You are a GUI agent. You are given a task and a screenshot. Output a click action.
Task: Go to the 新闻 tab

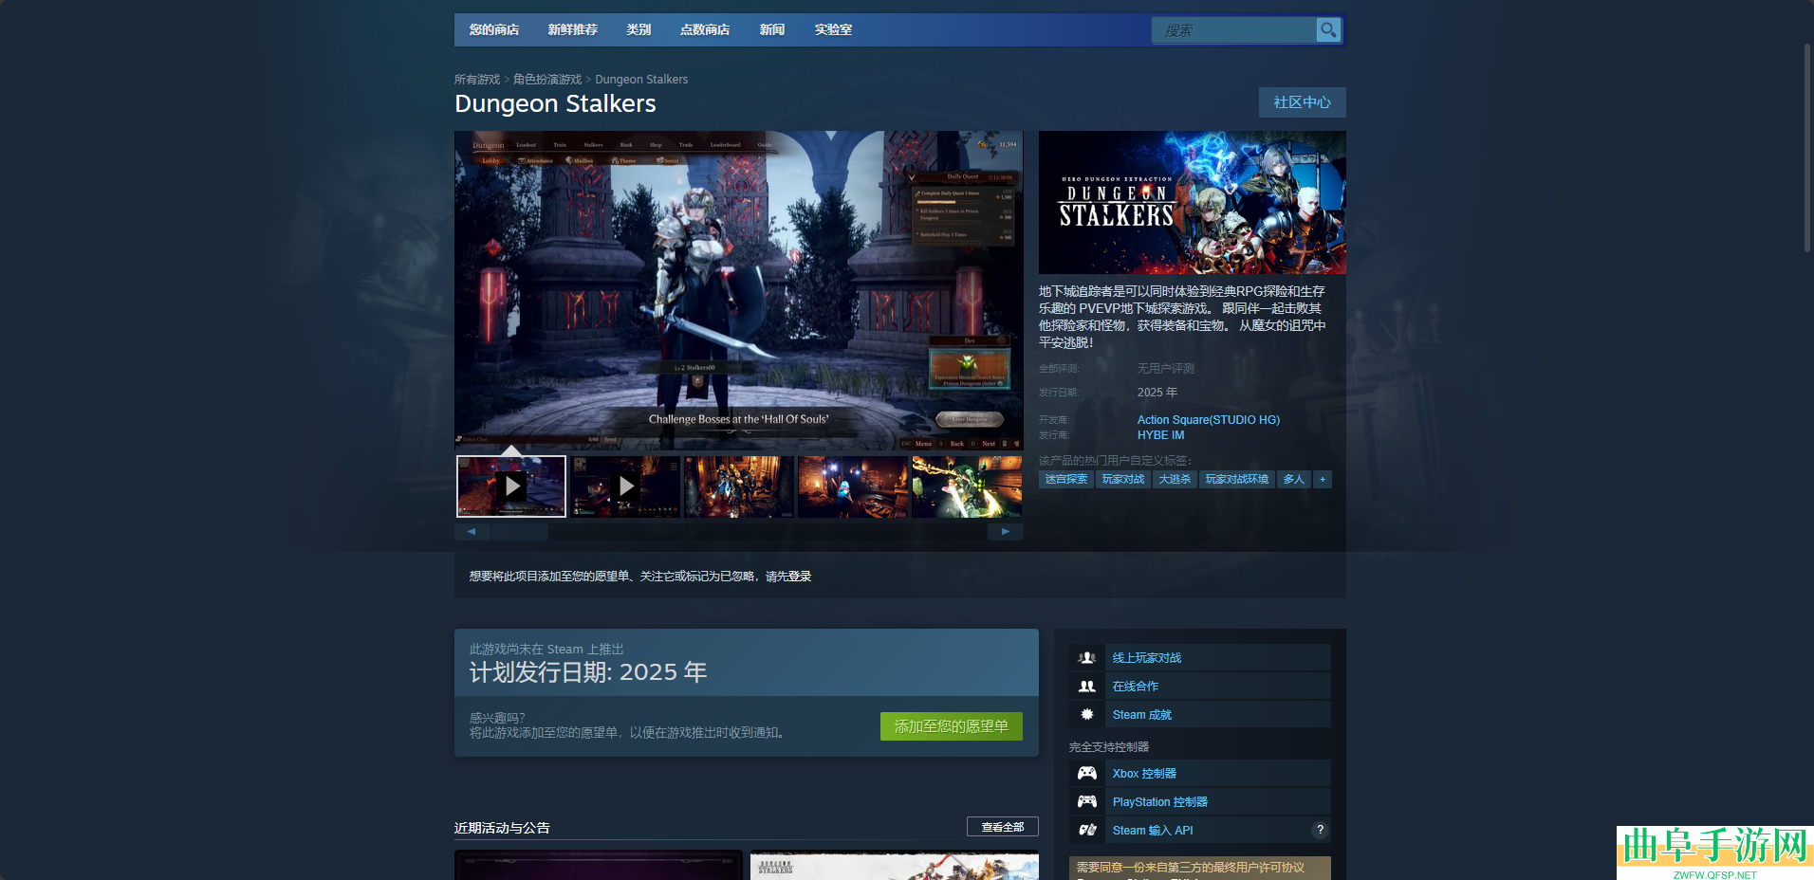pyautogui.click(x=772, y=30)
